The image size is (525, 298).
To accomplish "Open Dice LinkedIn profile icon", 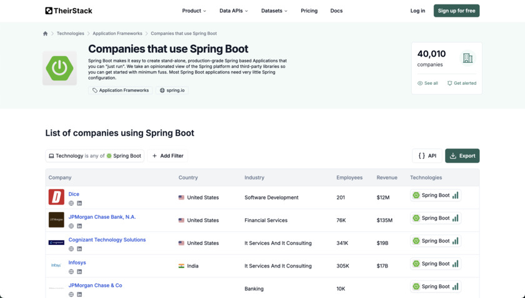I will 79,203.
